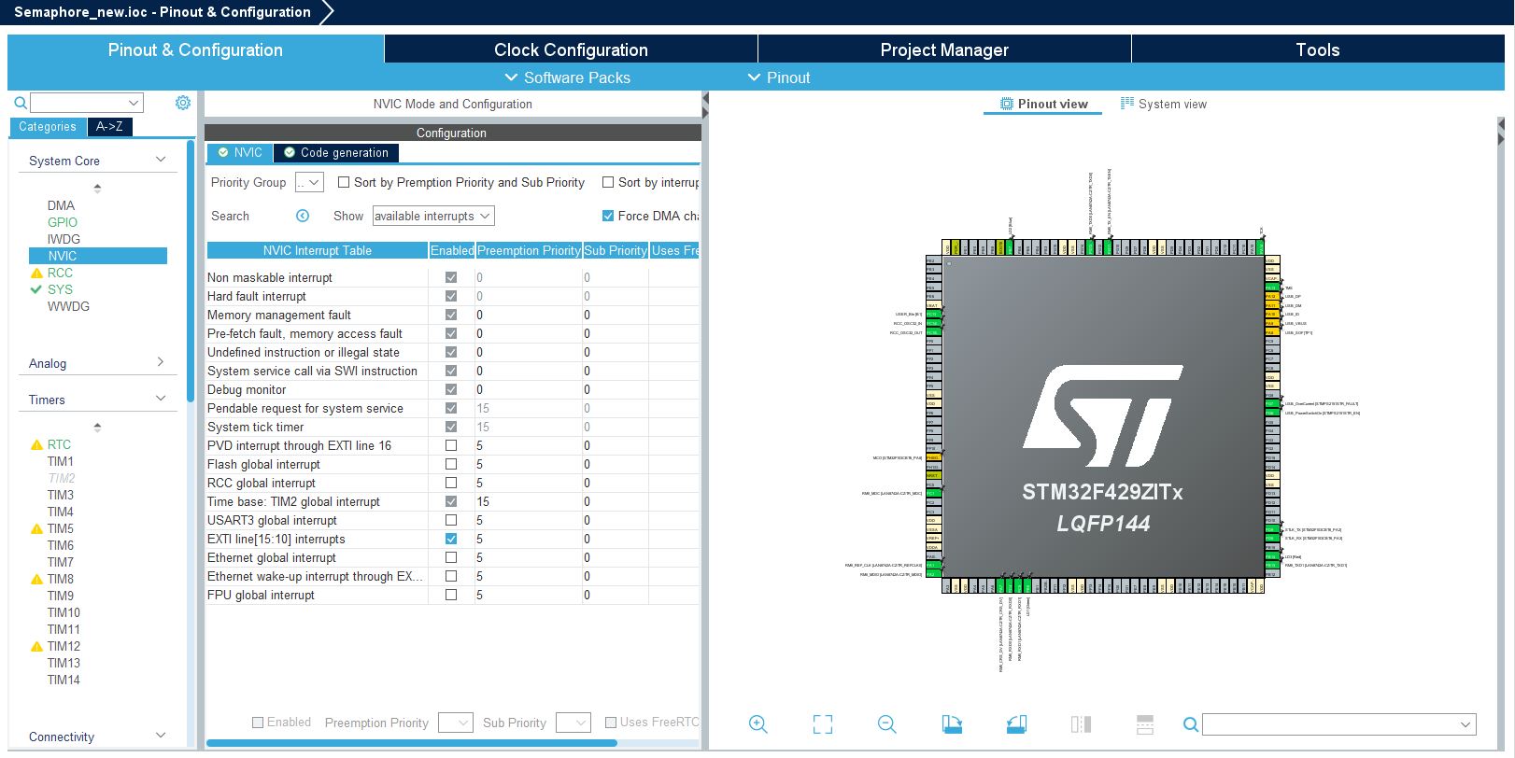Image resolution: width=1515 pixels, height=758 pixels.
Task: Switch to Clock Configuration tab
Action: click(x=571, y=49)
